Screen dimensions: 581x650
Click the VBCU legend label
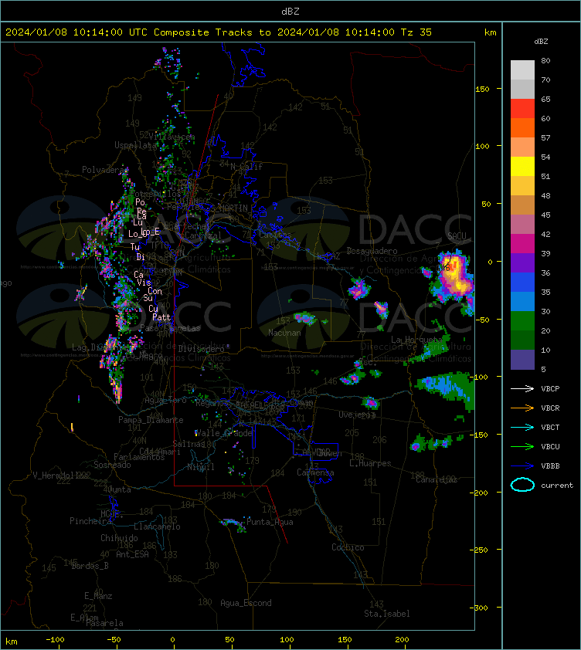coord(550,446)
